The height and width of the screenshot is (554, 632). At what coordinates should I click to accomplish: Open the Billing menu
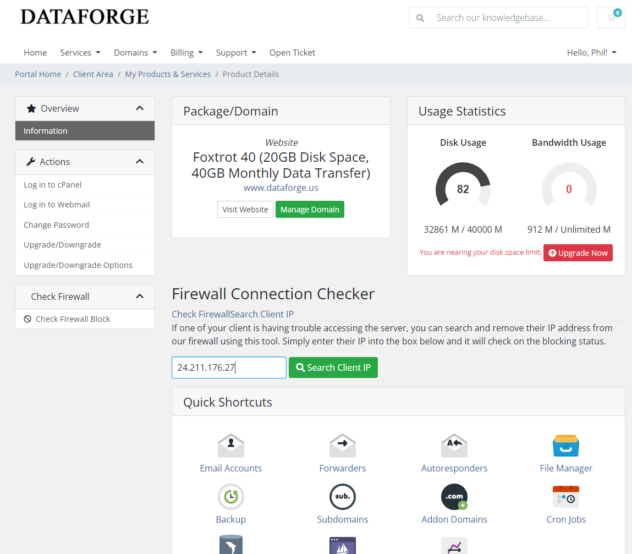(x=186, y=53)
